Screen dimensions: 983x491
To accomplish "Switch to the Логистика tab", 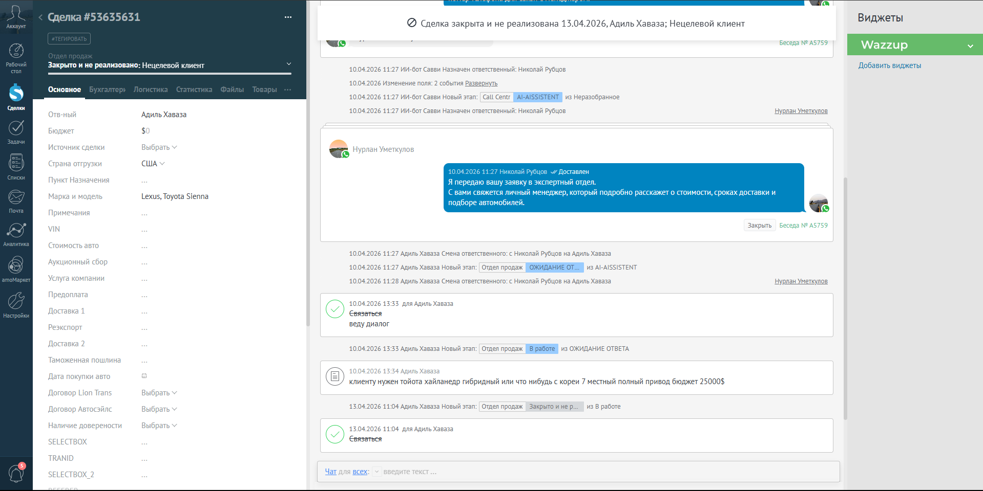I will pyautogui.click(x=151, y=90).
